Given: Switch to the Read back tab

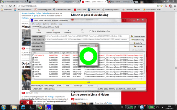Looking at the screenshot, I should tap(44, 27).
